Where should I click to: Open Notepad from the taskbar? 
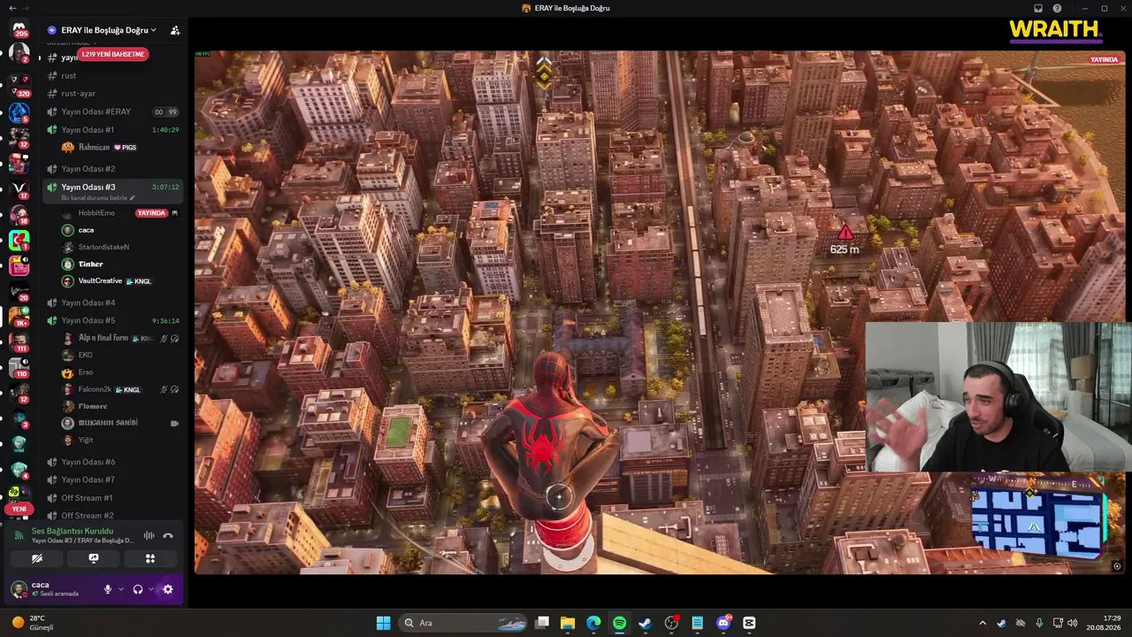point(698,623)
